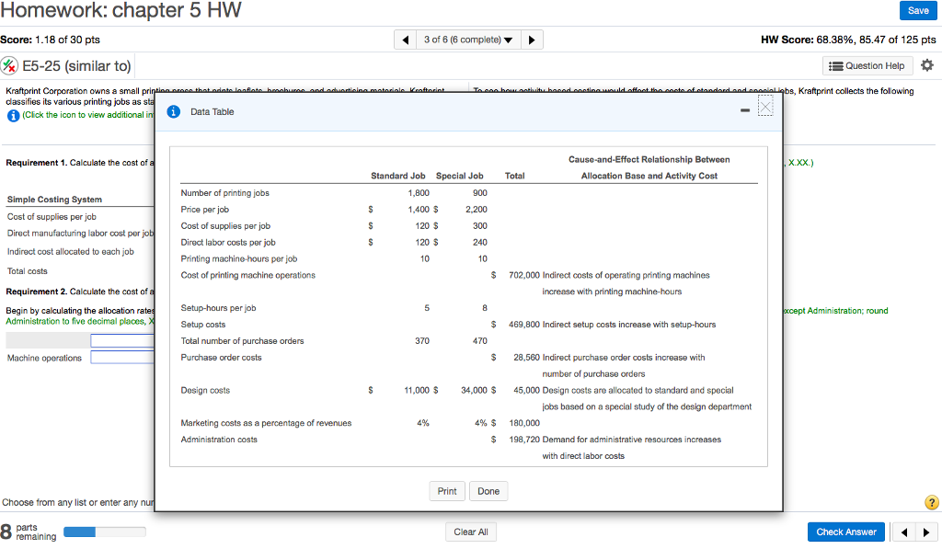Viewport: 942px width, 549px height.
Task: Advance to next question using top arrow
Action: click(x=534, y=40)
